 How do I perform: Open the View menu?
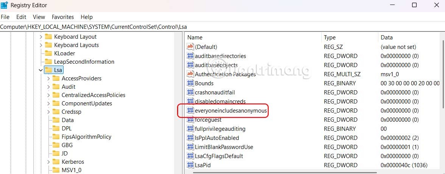click(x=39, y=17)
